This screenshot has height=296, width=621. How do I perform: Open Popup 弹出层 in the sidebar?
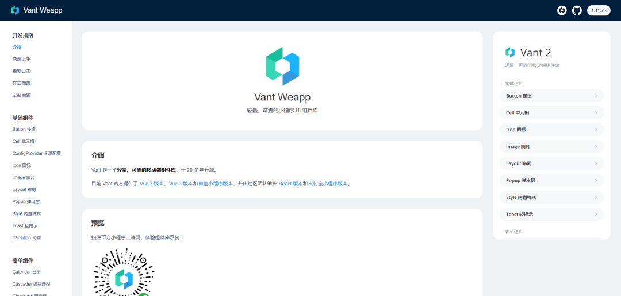tap(26, 201)
